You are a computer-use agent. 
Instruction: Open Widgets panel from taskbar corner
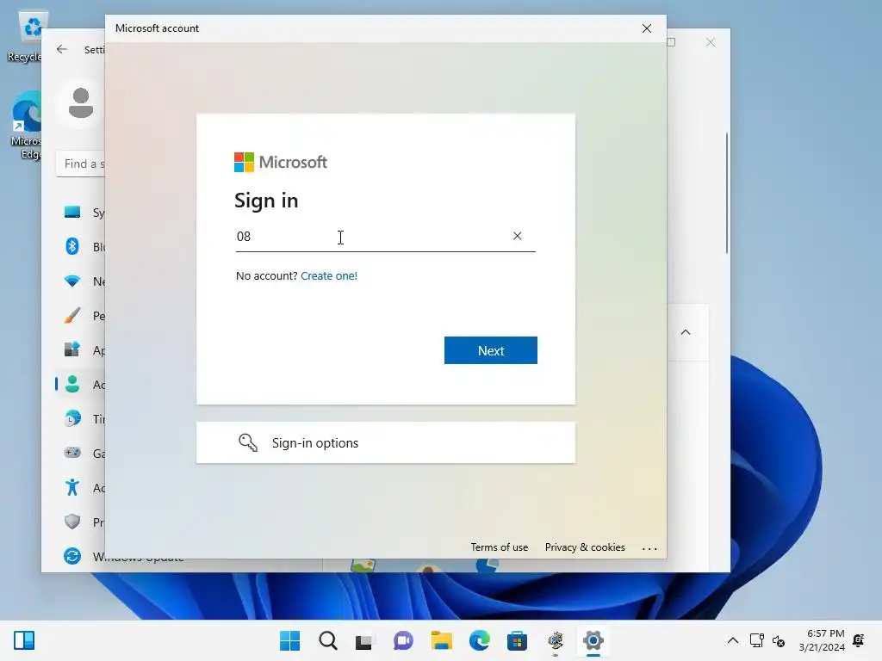24,640
